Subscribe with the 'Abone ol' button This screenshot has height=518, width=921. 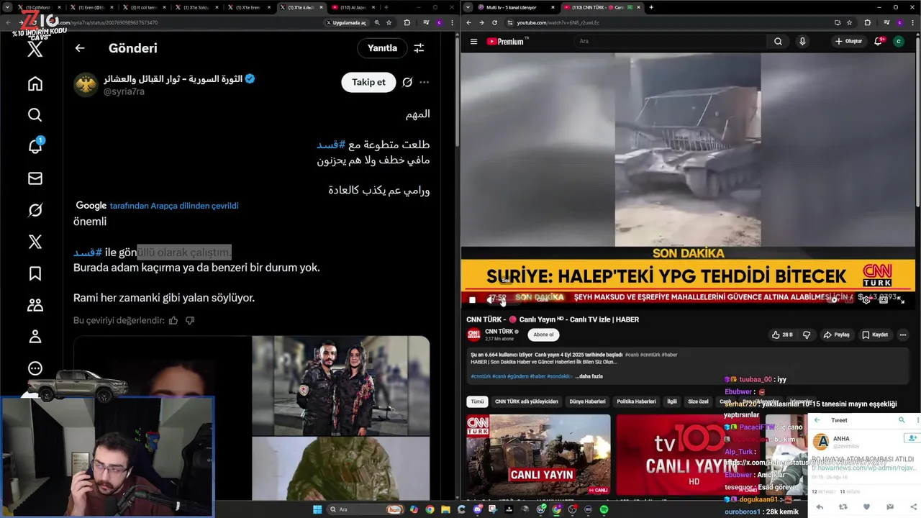(x=543, y=335)
